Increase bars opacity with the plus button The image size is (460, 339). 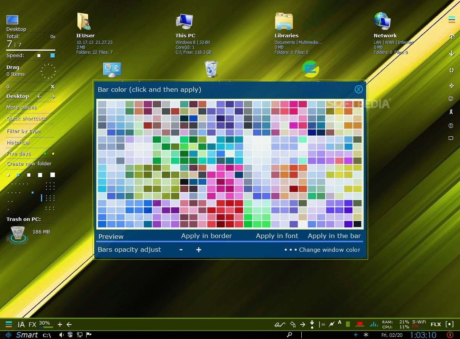pos(198,249)
